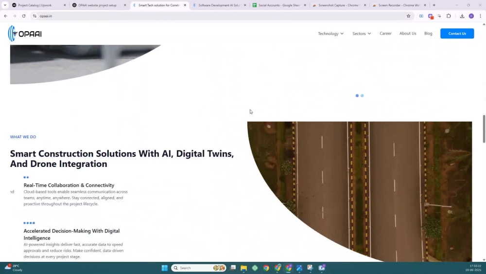Image resolution: width=486 pixels, height=274 pixels.
Task: Click the scrollbar down arrow
Action: 484,260
